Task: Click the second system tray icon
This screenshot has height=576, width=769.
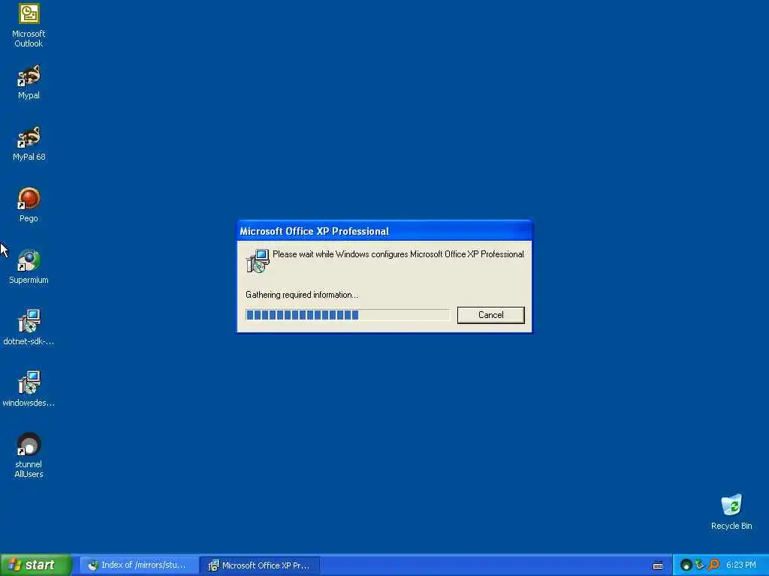Action: pyautogui.click(x=700, y=565)
